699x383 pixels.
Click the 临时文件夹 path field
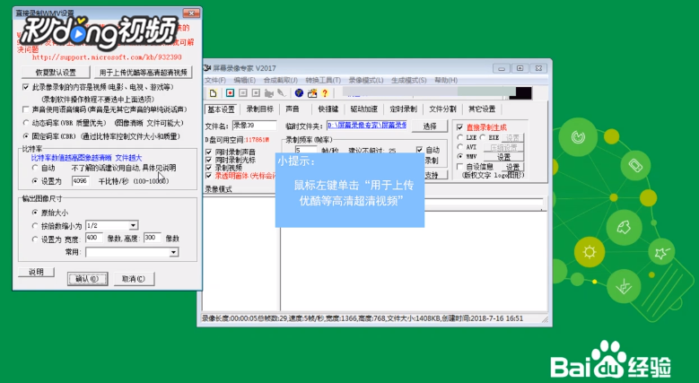pyautogui.click(x=366, y=126)
